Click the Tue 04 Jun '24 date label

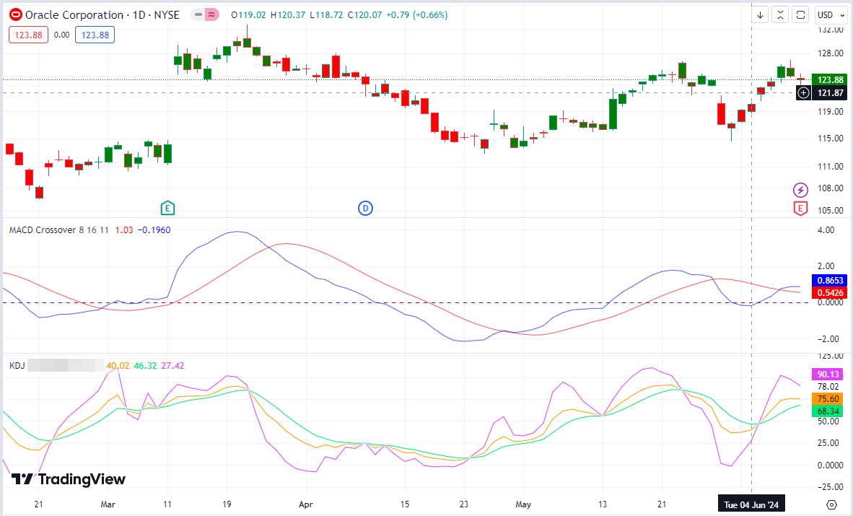751,504
